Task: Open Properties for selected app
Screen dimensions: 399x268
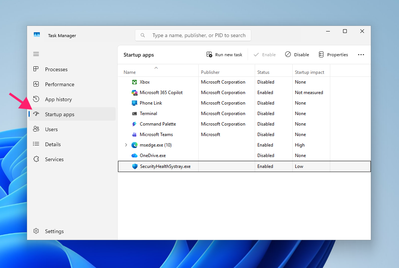Action: tap(333, 55)
